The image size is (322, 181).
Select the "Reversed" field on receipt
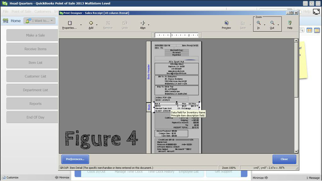point(177,52)
